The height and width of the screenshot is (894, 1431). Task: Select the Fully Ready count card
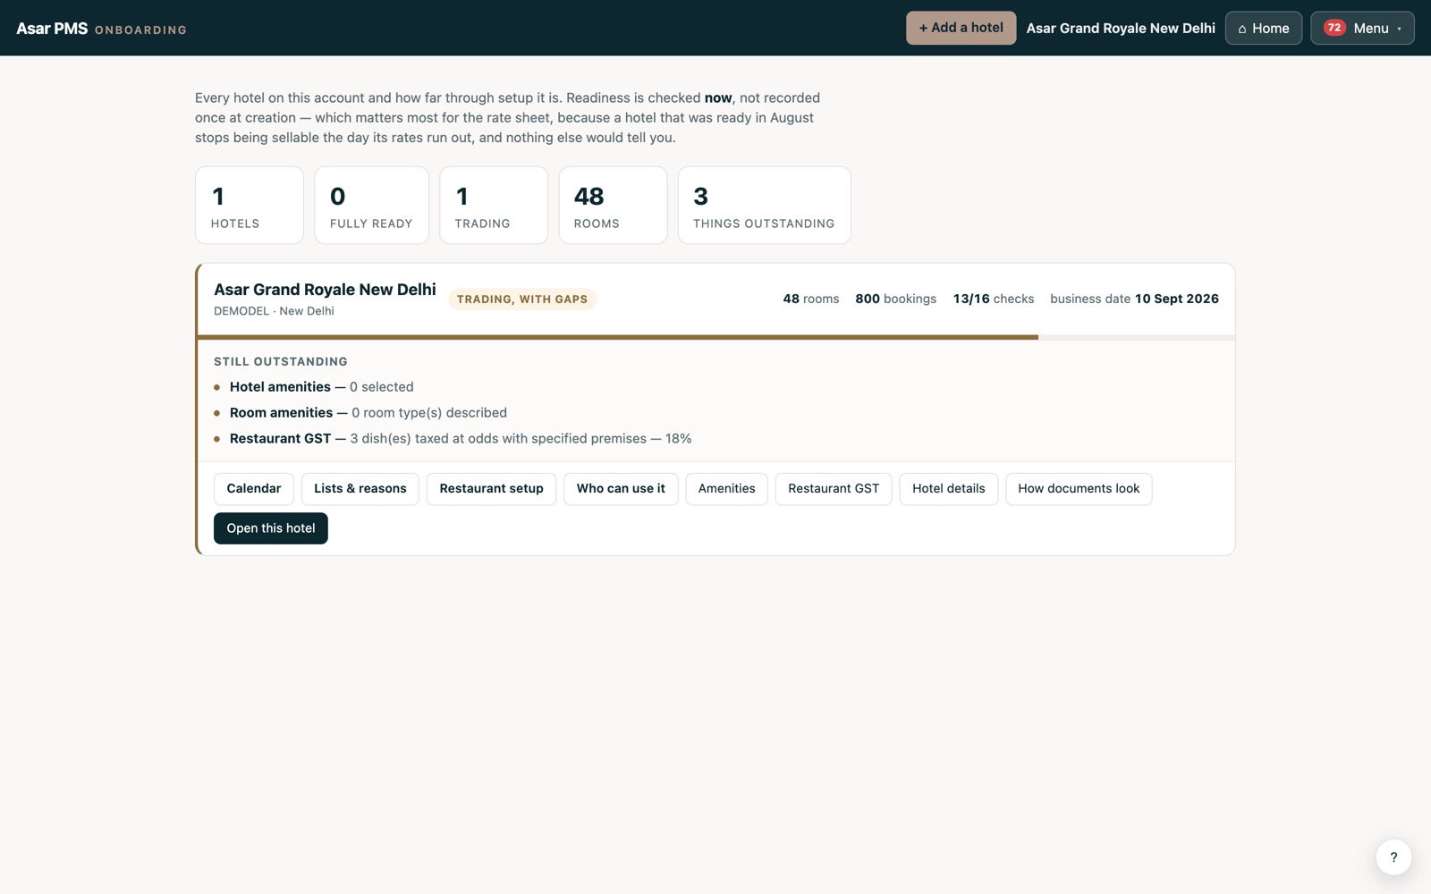click(371, 205)
